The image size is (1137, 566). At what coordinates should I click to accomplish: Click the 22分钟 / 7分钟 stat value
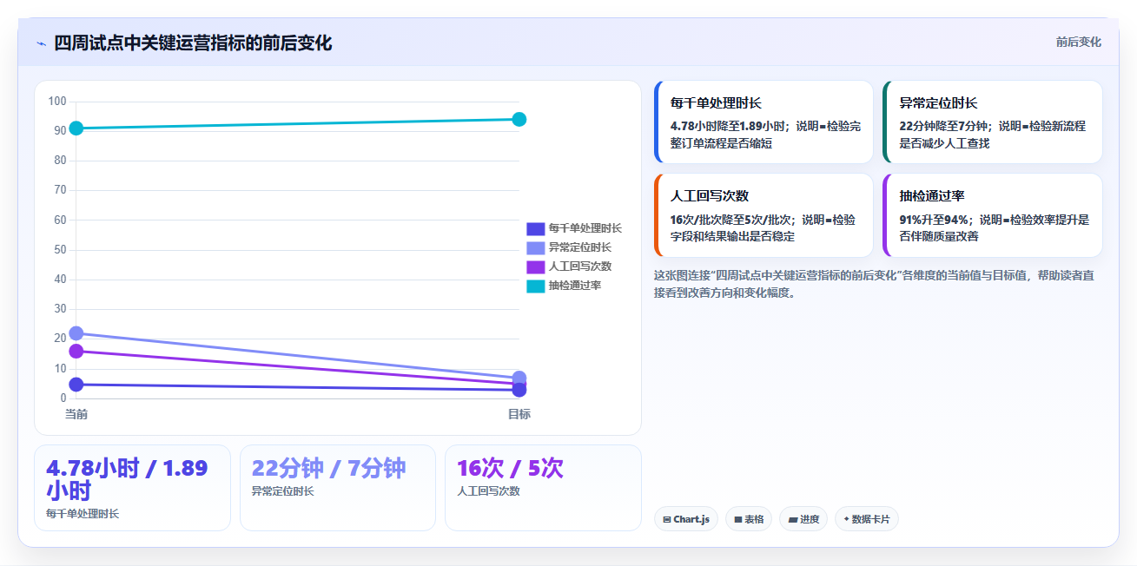point(328,468)
